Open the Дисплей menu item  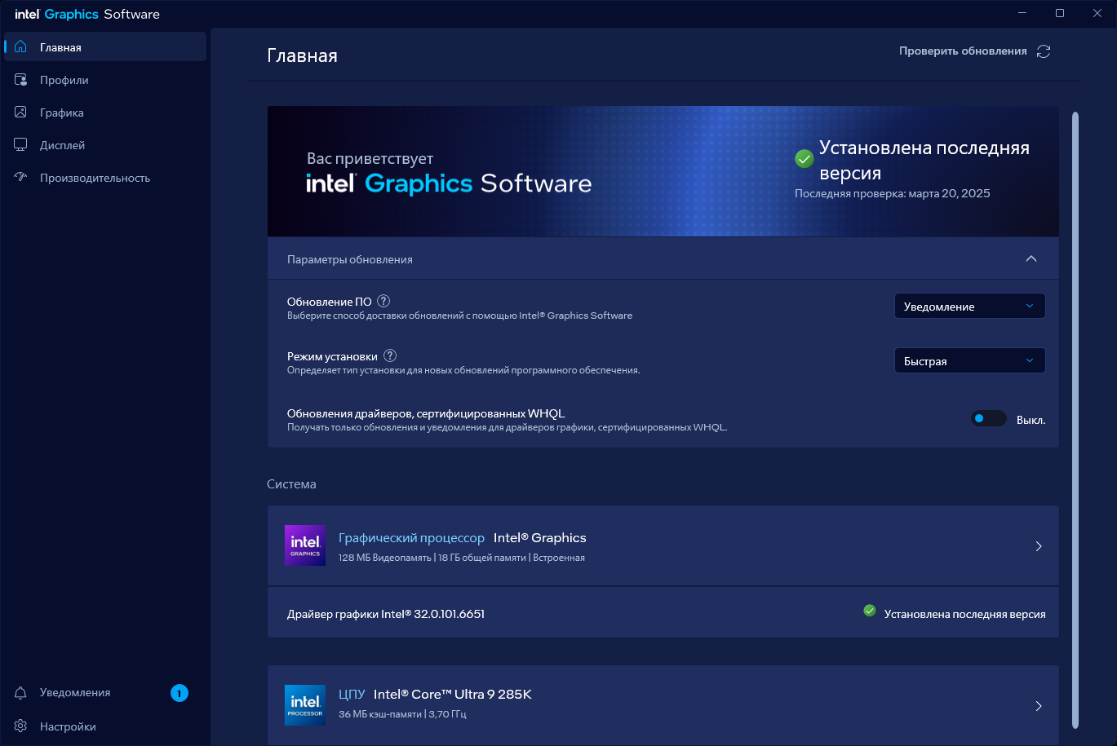105,145
